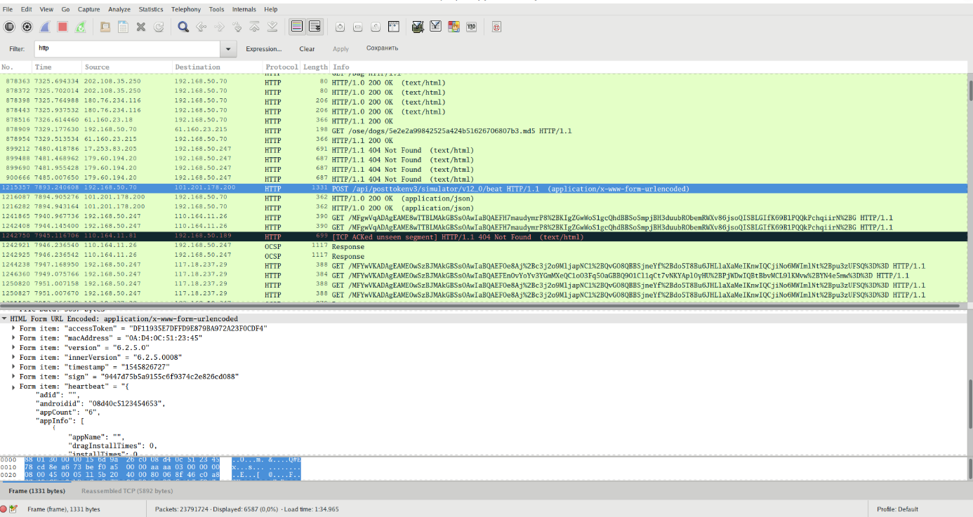The image size is (973, 517).
Task: Click the stop capture red square icon
Action: point(62,27)
